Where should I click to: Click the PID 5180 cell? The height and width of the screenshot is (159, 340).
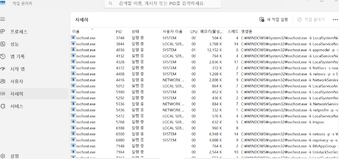120,92
